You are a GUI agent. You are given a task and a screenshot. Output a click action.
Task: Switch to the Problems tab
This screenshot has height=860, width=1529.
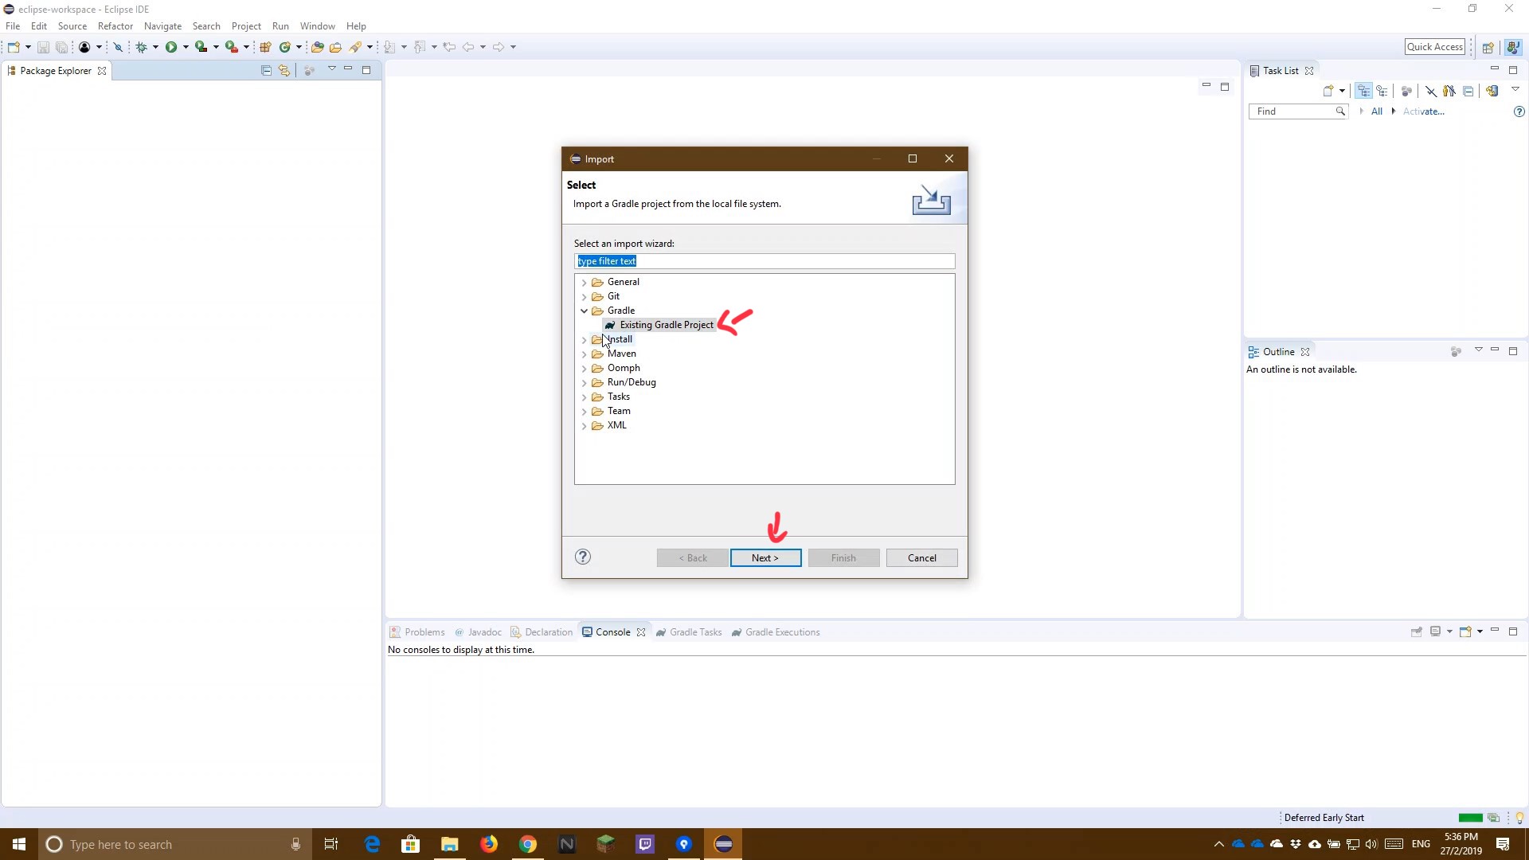pyautogui.click(x=417, y=632)
